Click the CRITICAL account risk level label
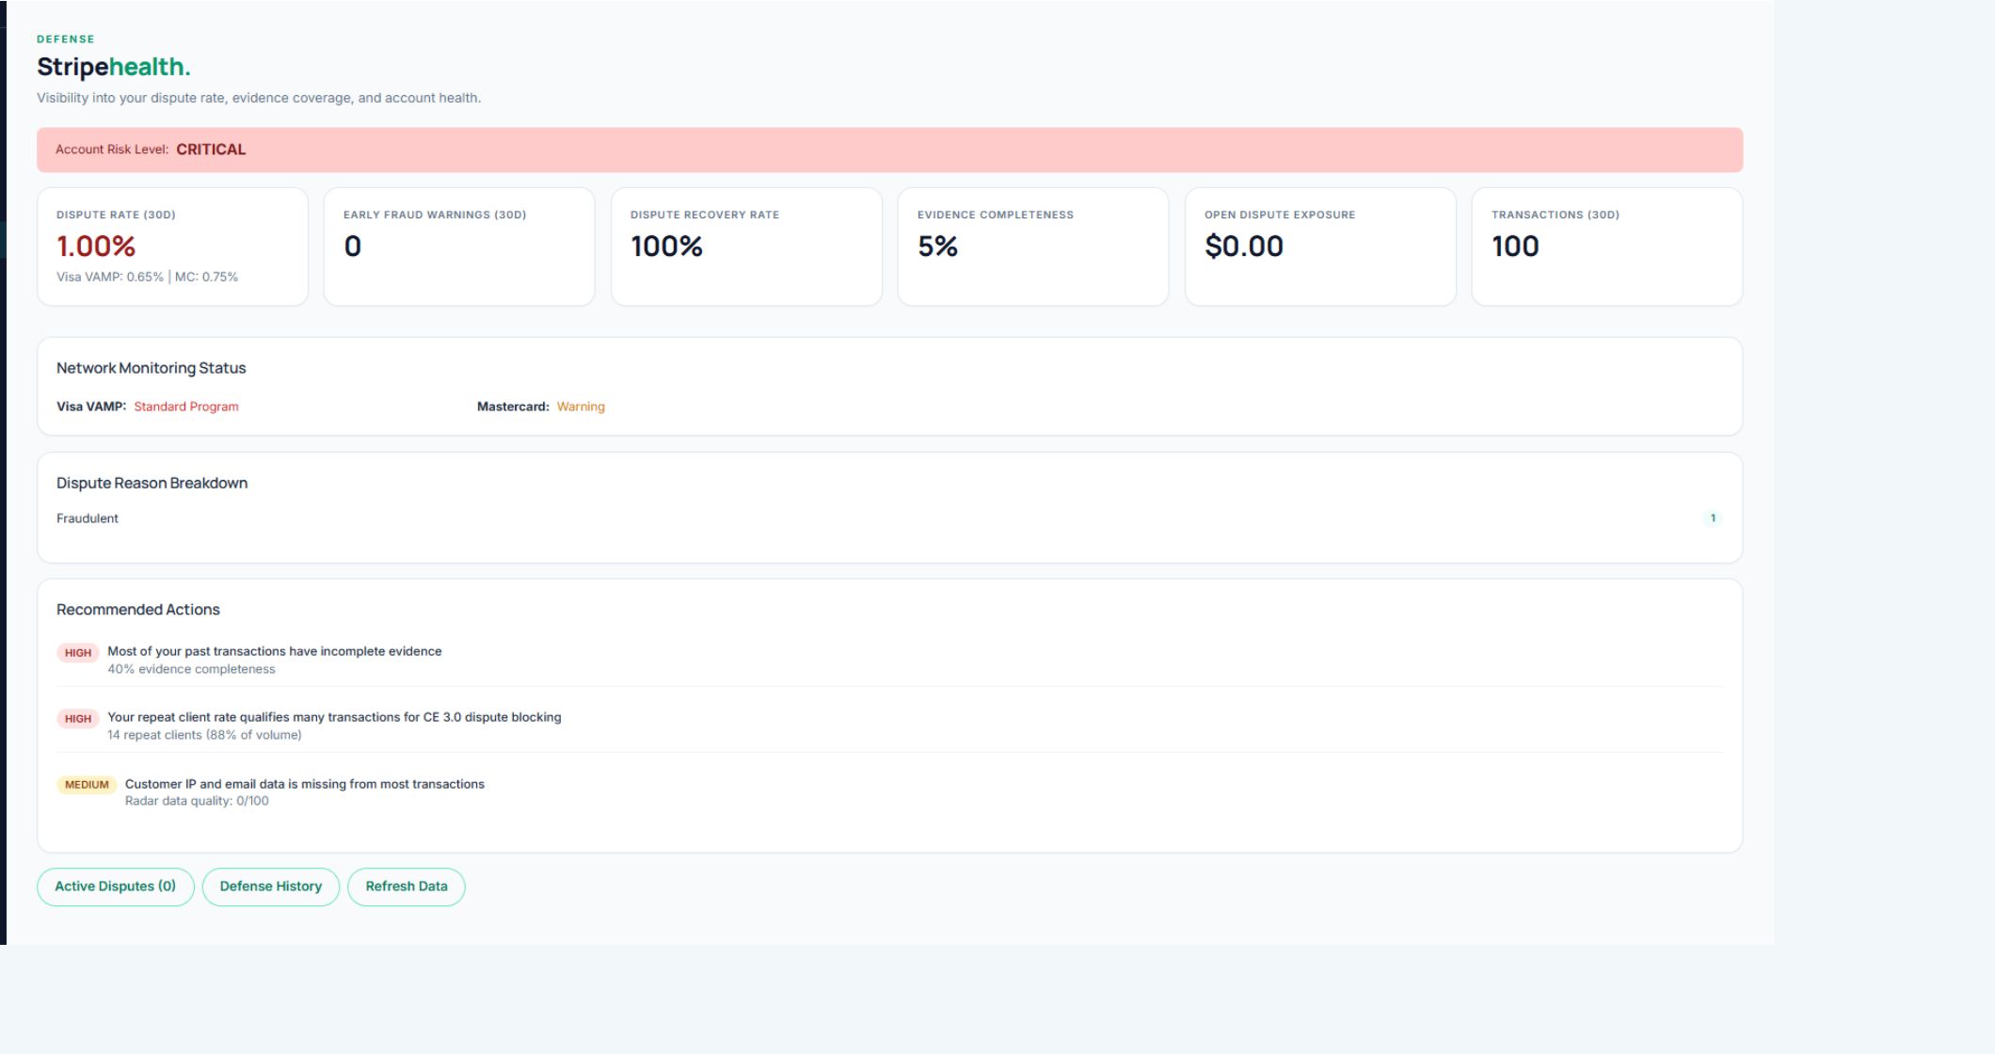This screenshot has height=1054, width=1995. click(x=211, y=150)
